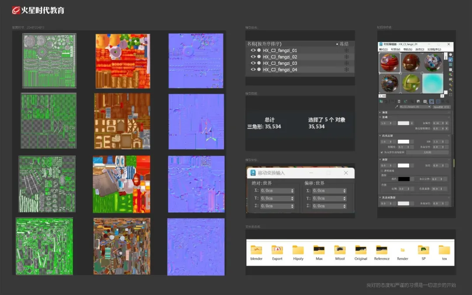Click the OpenPBR material type button
Viewport: 472px width, 295px height.
(442, 107)
